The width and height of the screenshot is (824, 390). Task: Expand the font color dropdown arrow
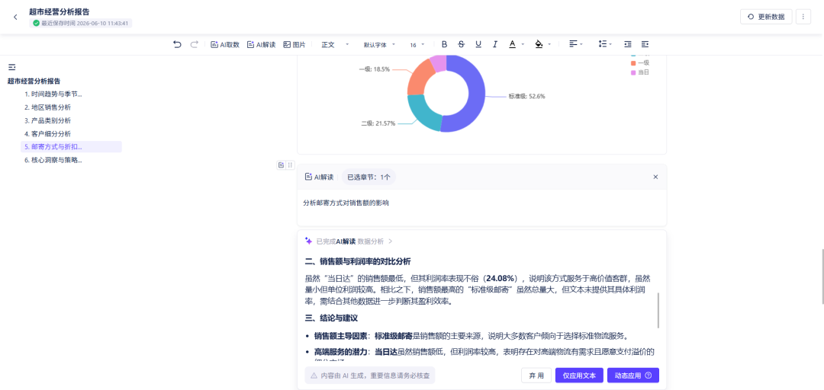(523, 45)
